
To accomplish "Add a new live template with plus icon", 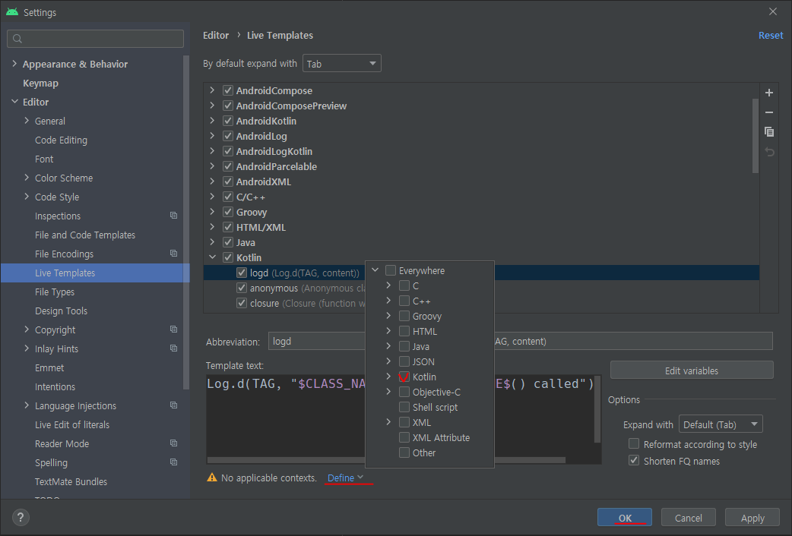I will click(768, 93).
